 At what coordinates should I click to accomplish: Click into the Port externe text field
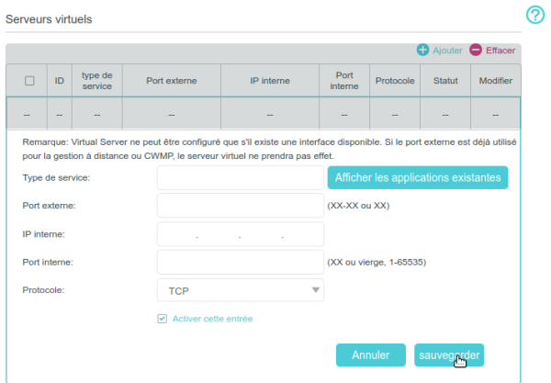[241, 206]
